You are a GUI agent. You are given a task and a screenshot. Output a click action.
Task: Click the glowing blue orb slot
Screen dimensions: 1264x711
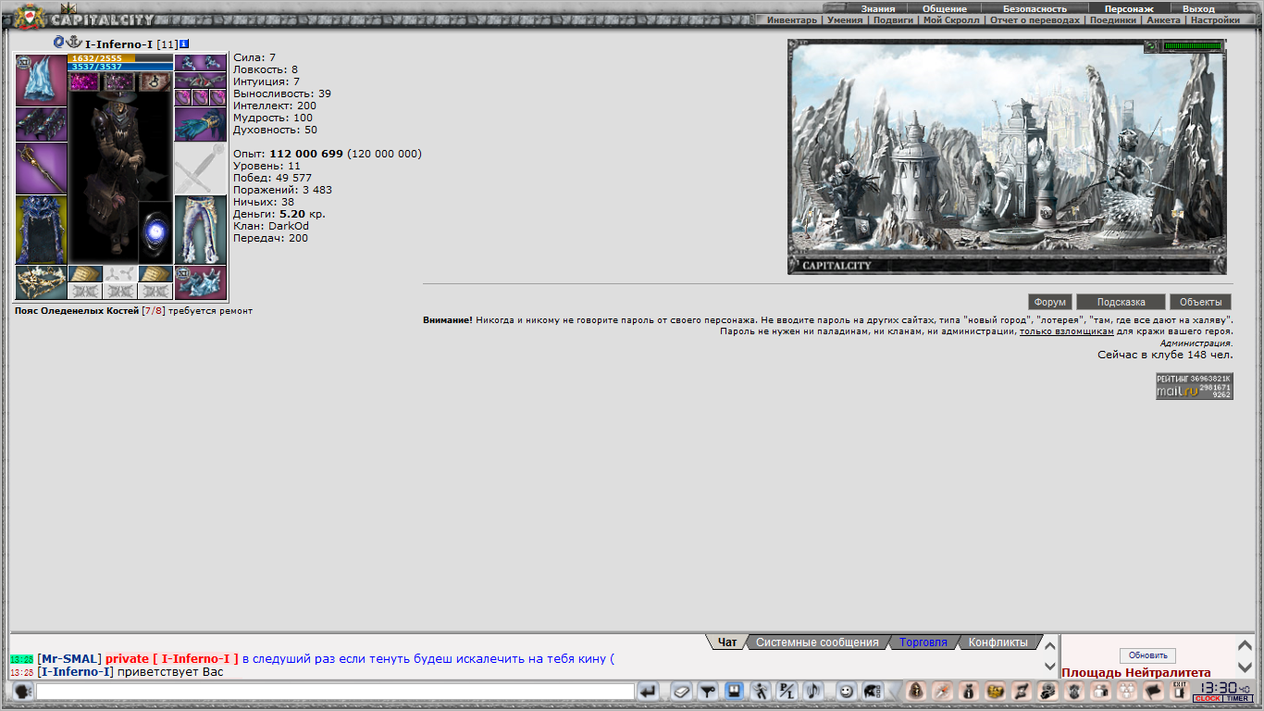155,231
